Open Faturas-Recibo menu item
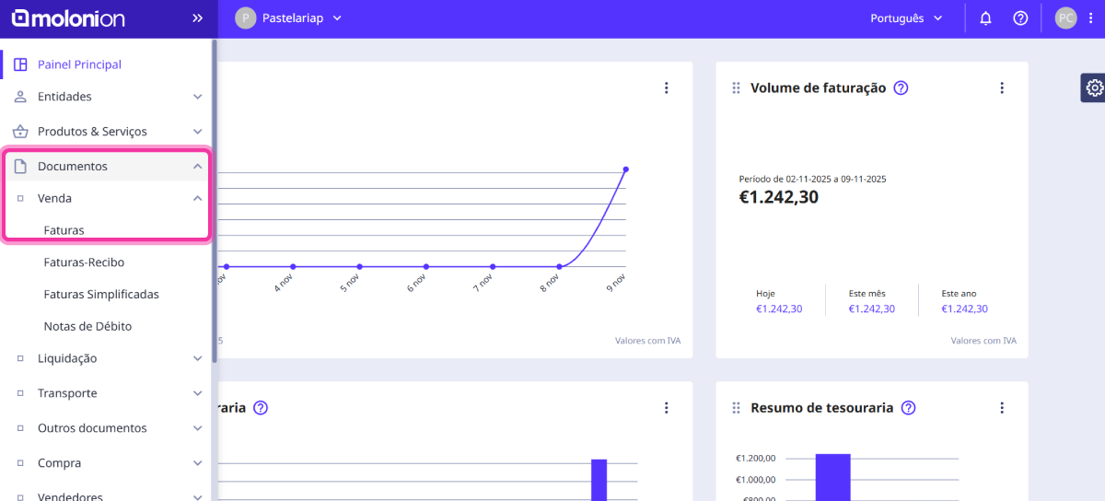Image resolution: width=1105 pixels, height=501 pixels. pyautogui.click(x=84, y=262)
